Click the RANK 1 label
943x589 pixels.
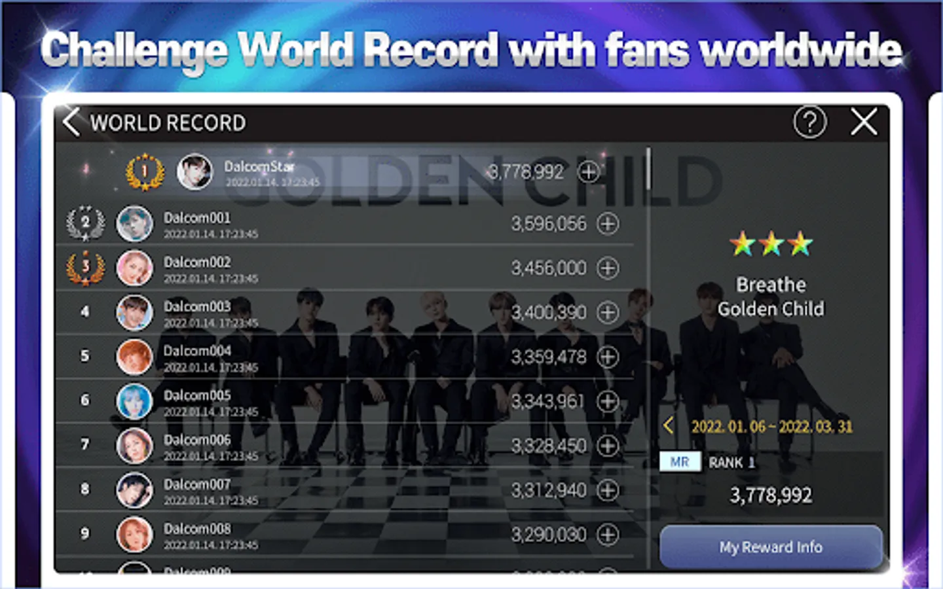coord(731,463)
